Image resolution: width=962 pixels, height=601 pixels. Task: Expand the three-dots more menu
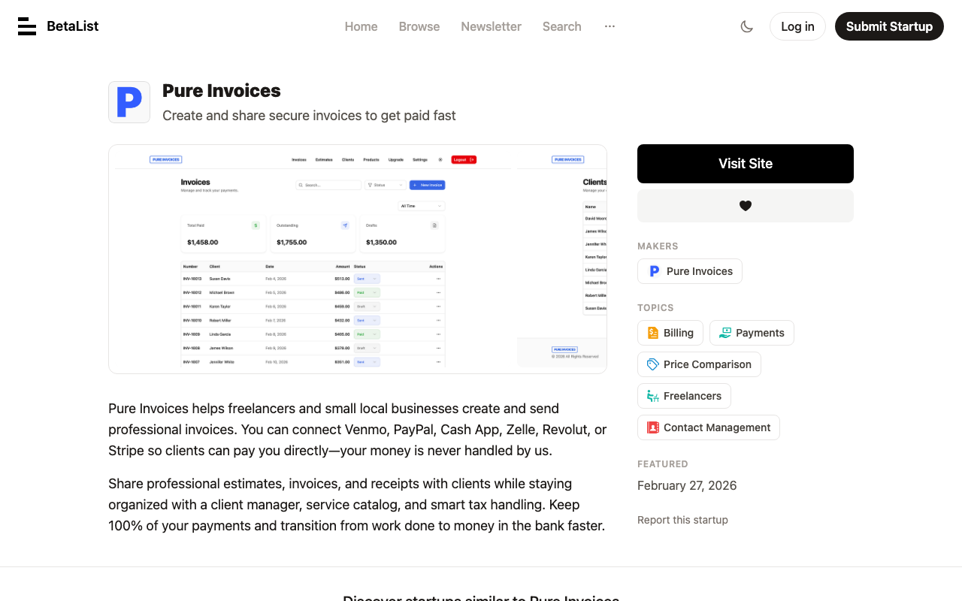pyautogui.click(x=610, y=26)
